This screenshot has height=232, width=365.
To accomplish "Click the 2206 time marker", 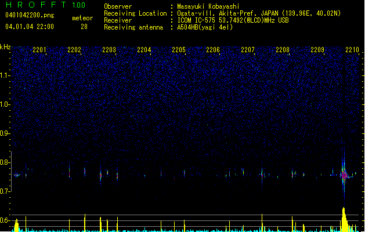I will tap(213, 50).
